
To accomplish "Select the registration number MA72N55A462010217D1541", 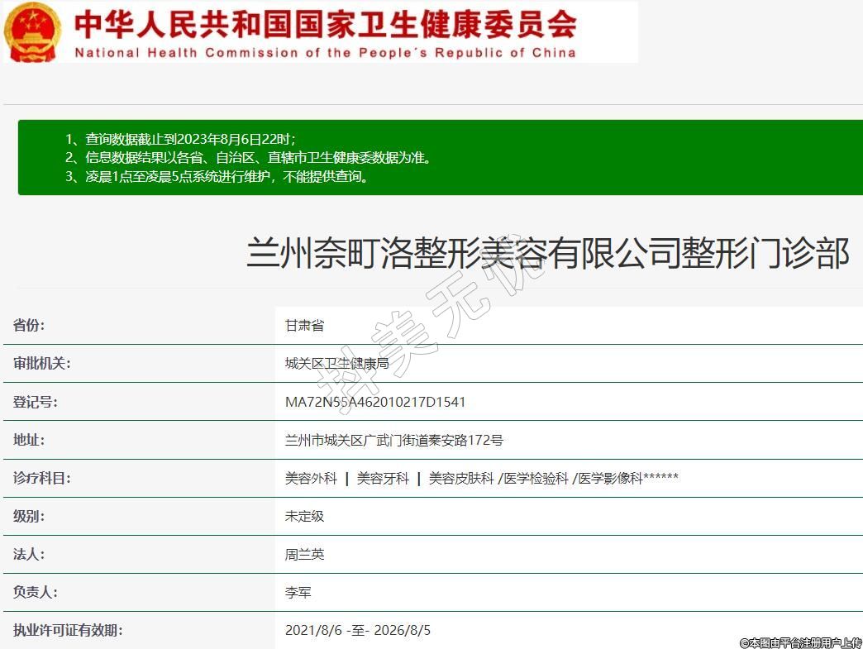I will (375, 403).
